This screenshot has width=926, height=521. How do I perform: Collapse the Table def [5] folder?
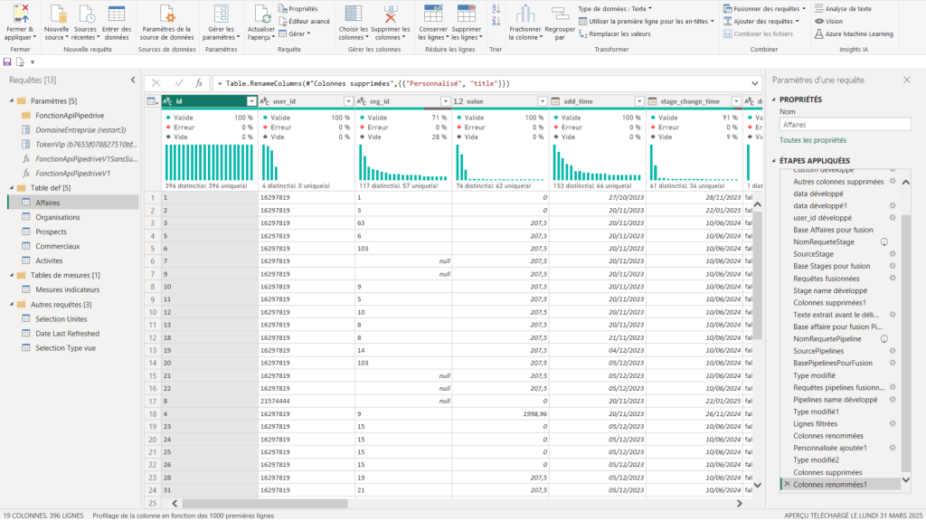pos(11,188)
